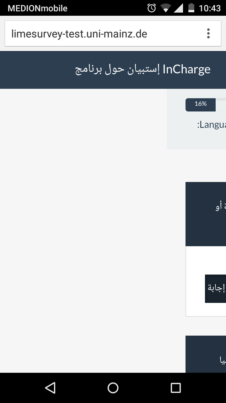The image size is (226, 403).
Task: Open the recent apps square button
Action: 175,388
